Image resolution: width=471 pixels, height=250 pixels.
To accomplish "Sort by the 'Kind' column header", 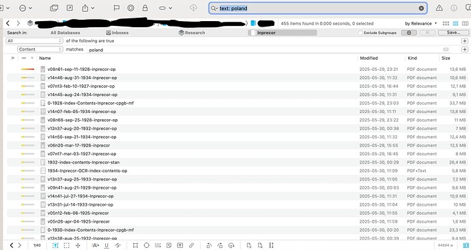I will [412, 58].
